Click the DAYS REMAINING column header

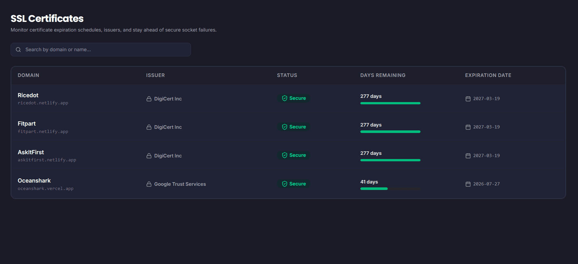pos(383,75)
